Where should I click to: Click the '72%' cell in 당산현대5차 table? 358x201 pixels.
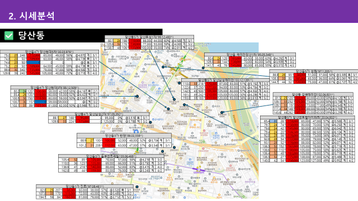coord(68,73)
